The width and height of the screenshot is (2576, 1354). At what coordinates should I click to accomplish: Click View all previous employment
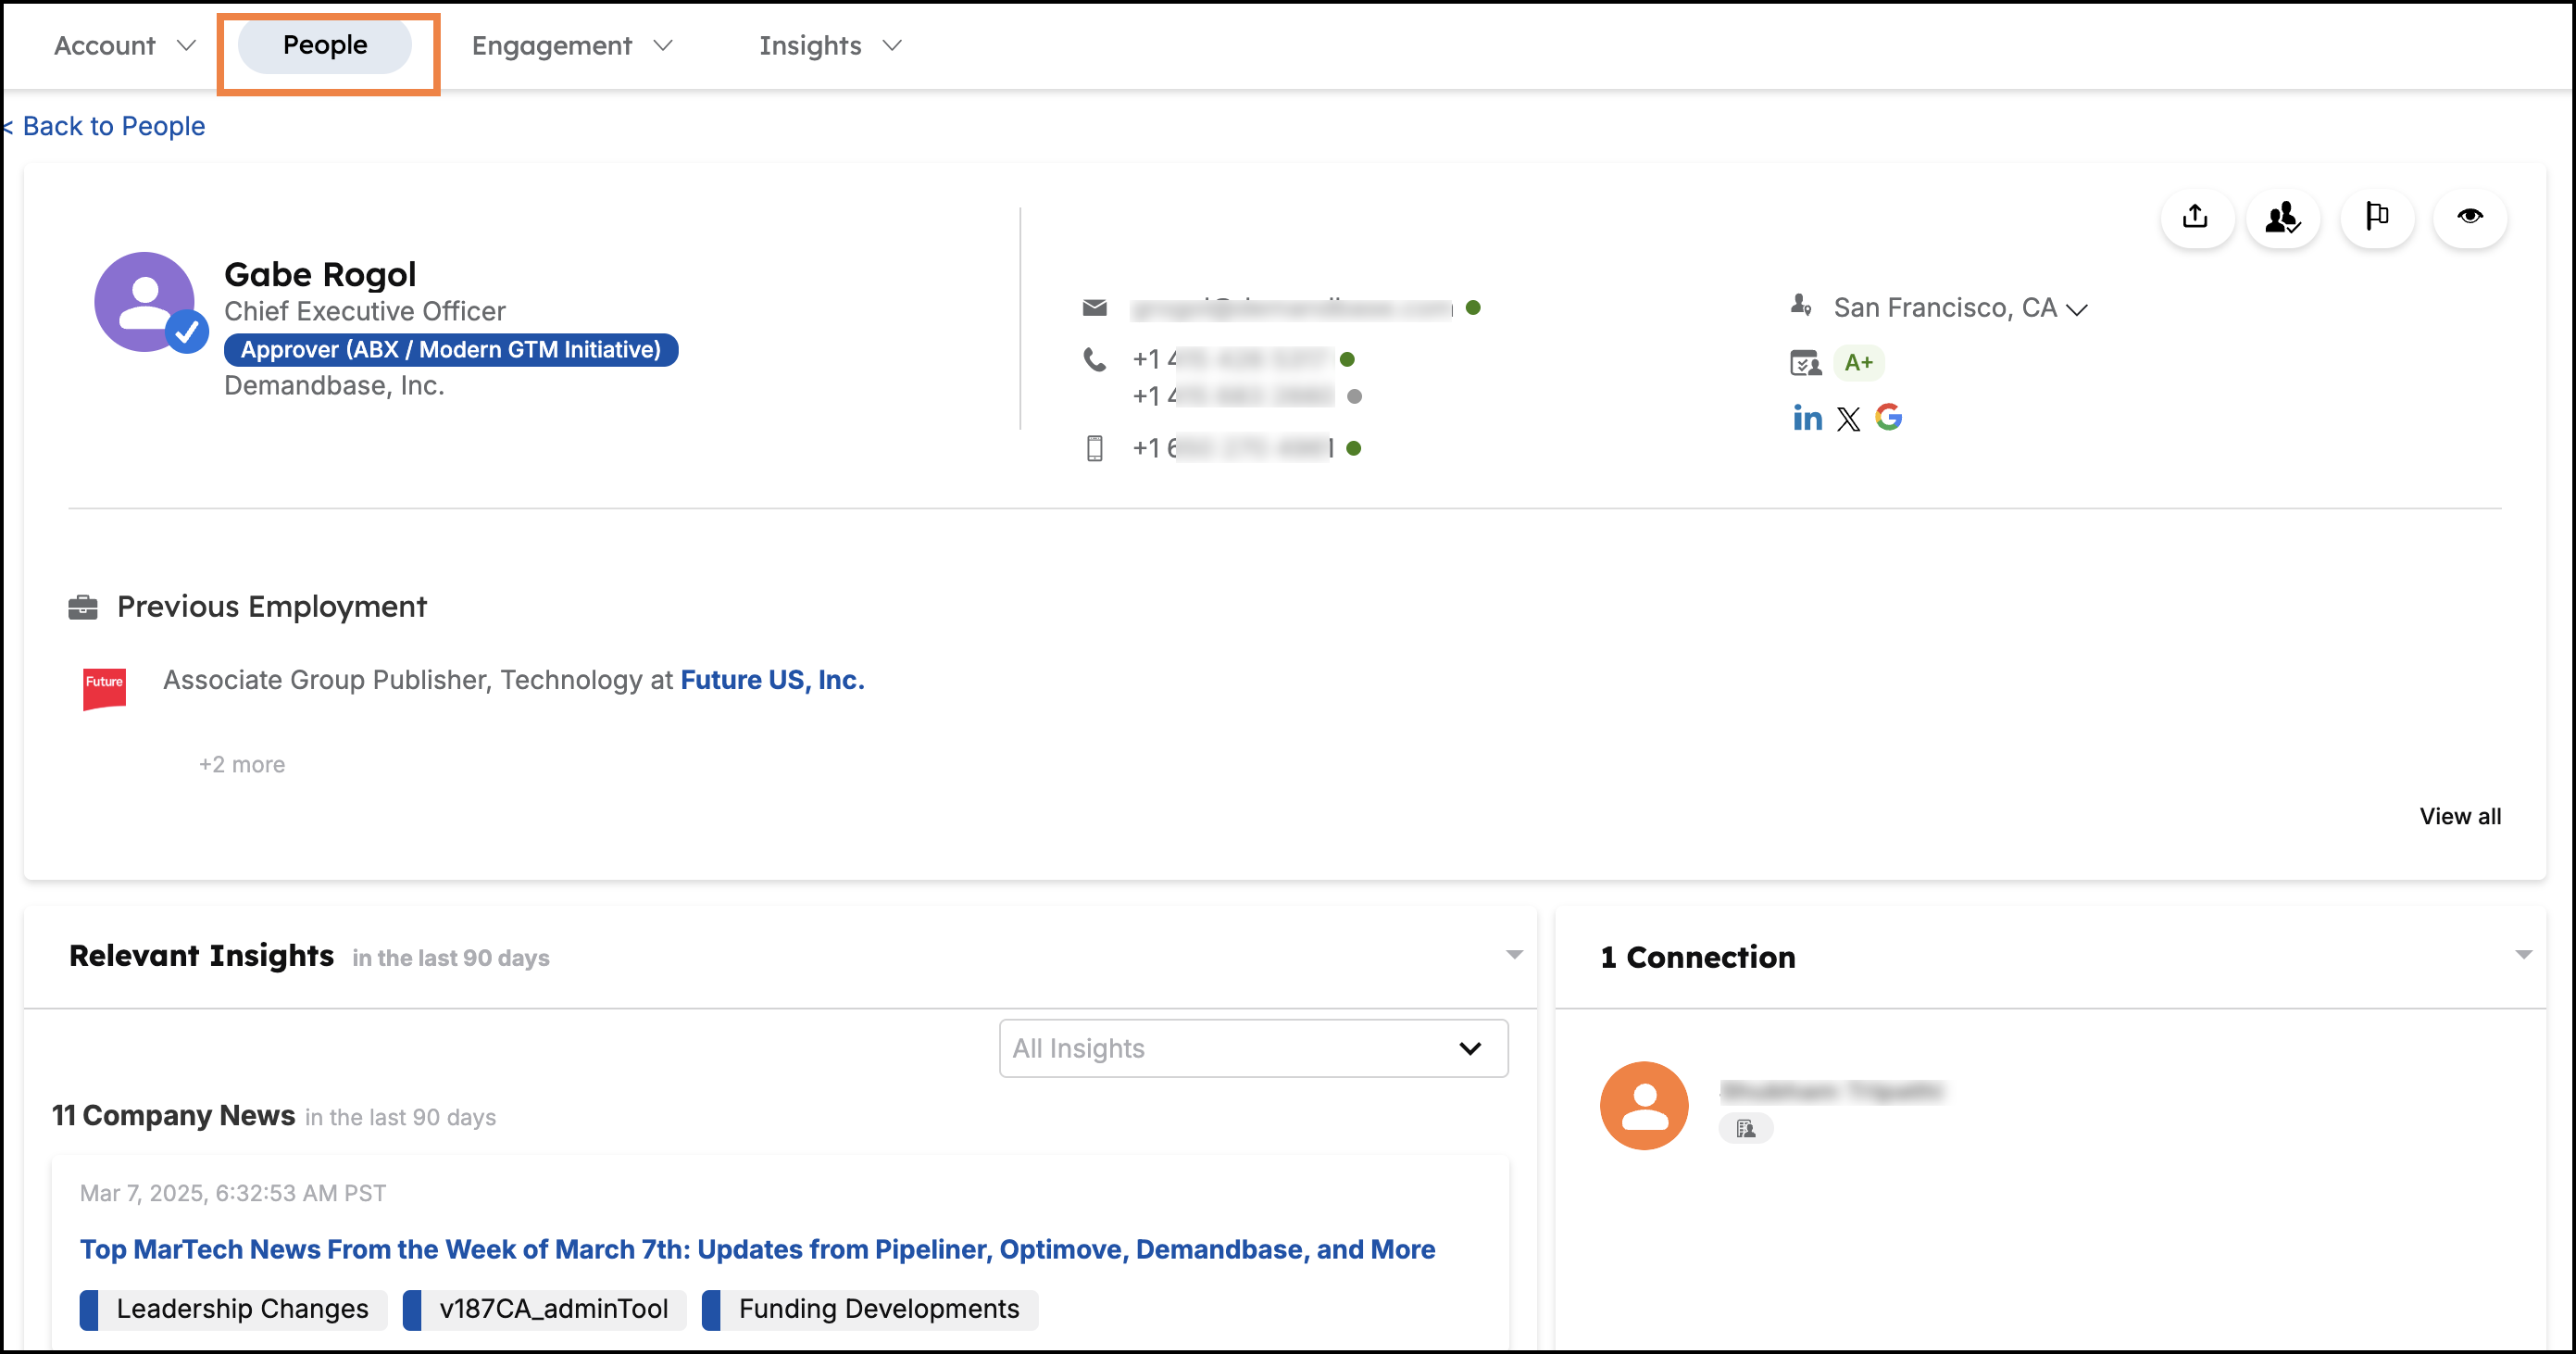coord(2460,817)
